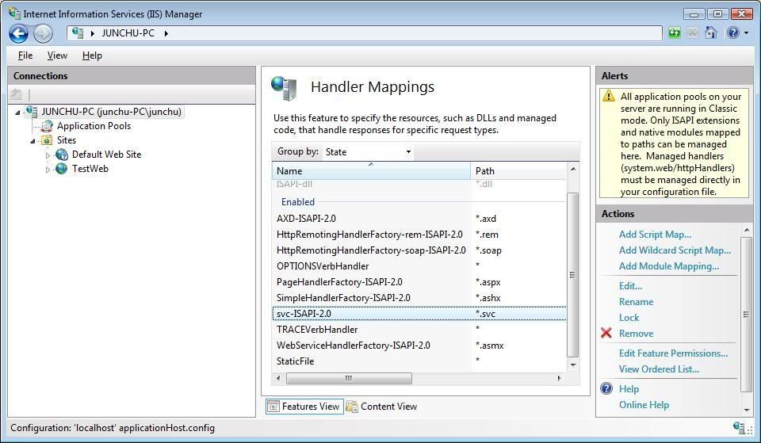Click the yellow warning alert icon
The image size is (761, 443).
tap(609, 96)
